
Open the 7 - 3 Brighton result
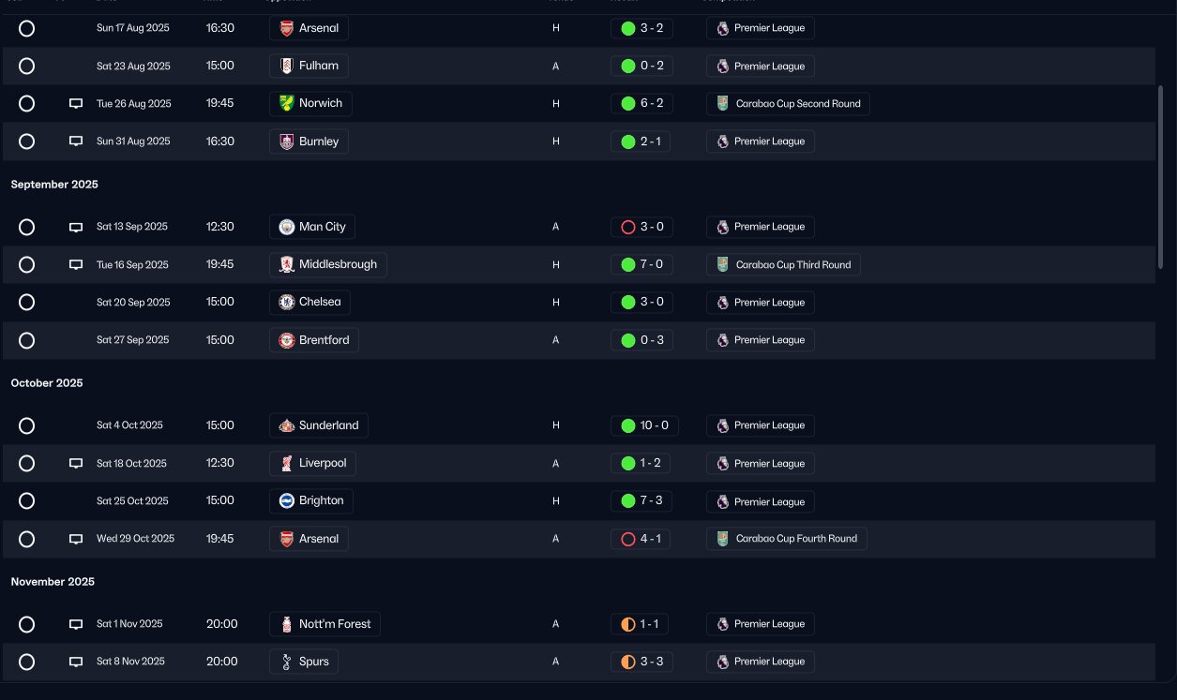pos(641,501)
